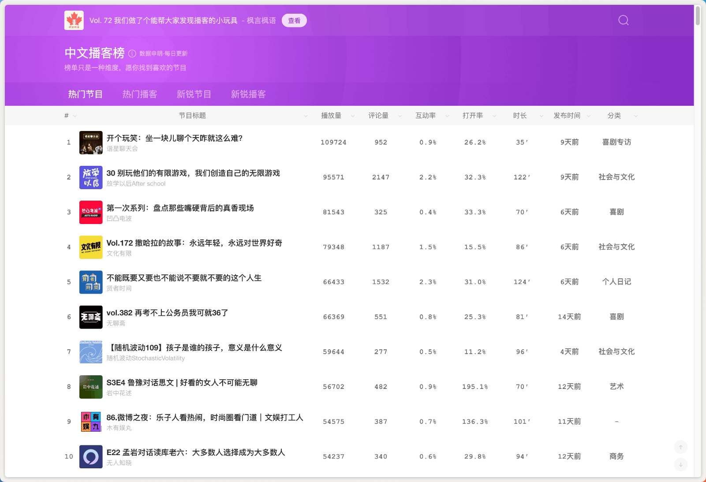The height and width of the screenshot is (482, 706).
Task: Click the info icon beside 中文播客榜
Action: click(x=132, y=53)
